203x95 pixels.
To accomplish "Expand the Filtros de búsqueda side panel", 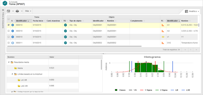I will (x=3, y=10).
